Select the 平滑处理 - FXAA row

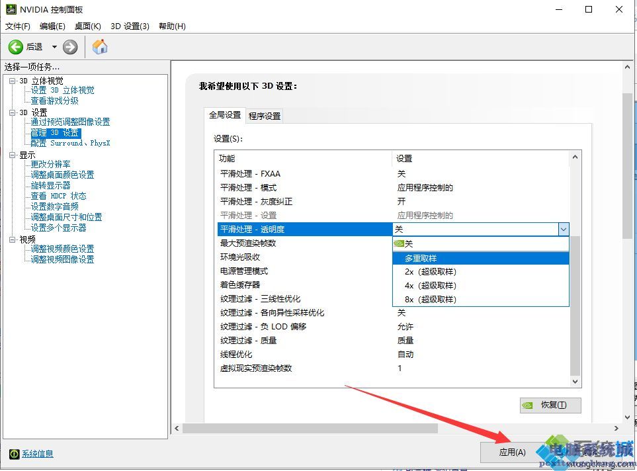(393, 174)
